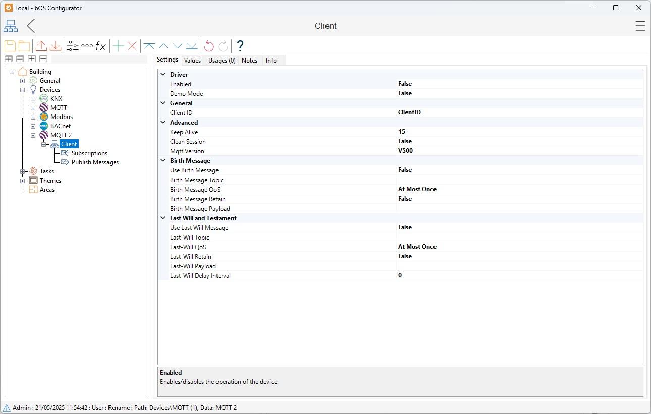The image size is (651, 414).
Task: Expand the KNX tree node
Action: 33,99
